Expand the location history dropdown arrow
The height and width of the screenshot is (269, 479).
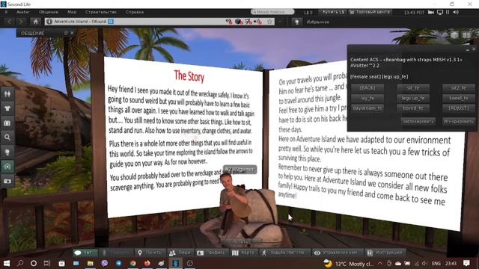point(280,22)
